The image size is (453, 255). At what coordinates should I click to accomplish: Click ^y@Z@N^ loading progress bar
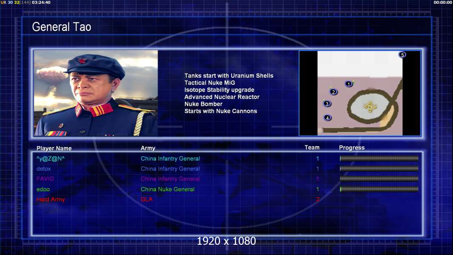tap(379, 158)
